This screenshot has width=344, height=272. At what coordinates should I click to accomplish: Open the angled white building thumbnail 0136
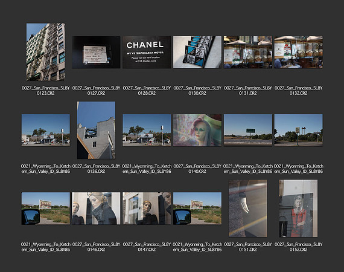(x=96, y=131)
